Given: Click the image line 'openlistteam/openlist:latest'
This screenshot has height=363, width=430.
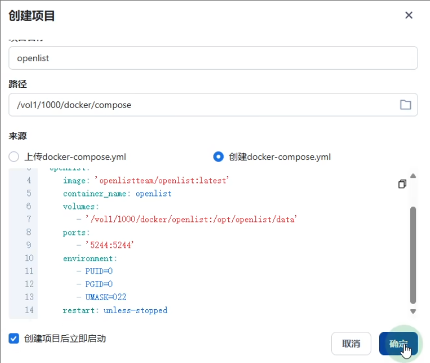Looking at the screenshot, I should (x=146, y=181).
